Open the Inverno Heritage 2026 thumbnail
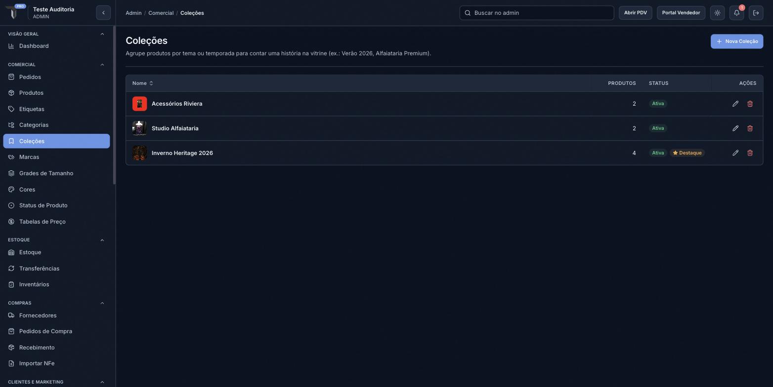Screen dimensions: 773x387 click(x=139, y=153)
